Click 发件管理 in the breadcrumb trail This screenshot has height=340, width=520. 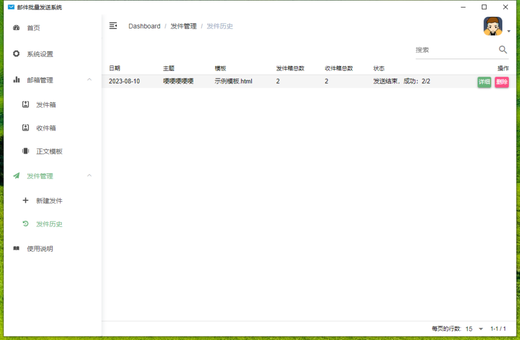coord(183,26)
